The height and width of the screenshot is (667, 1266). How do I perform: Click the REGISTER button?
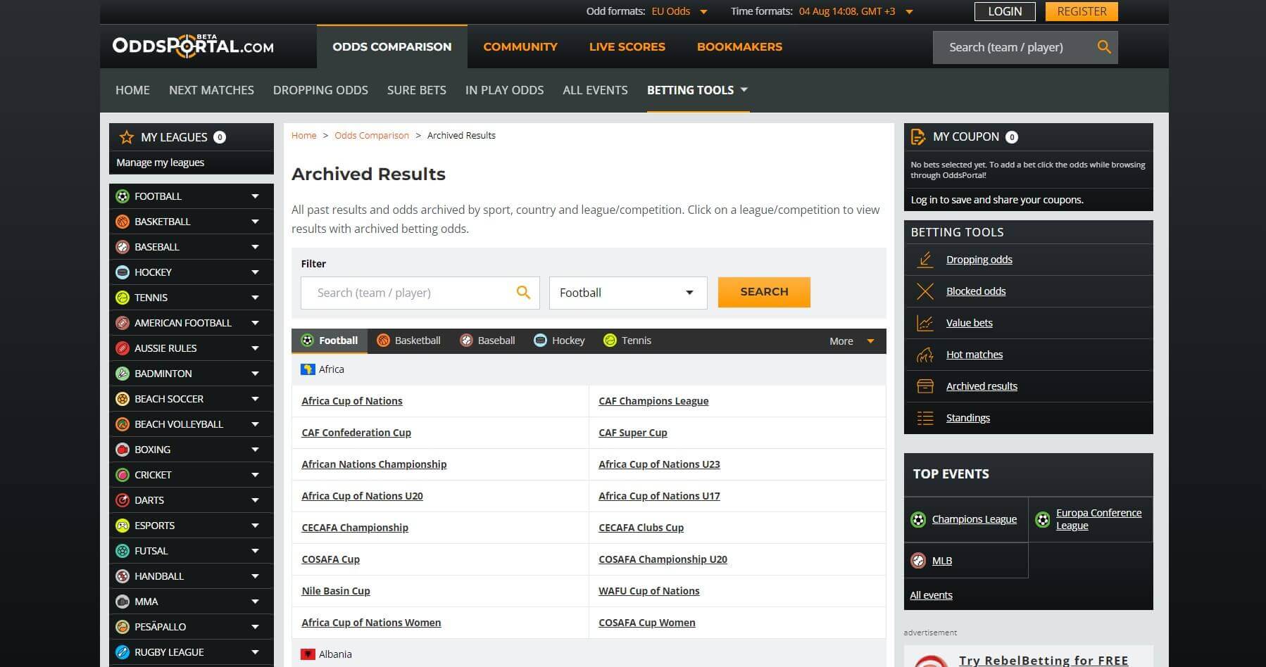1081,11
